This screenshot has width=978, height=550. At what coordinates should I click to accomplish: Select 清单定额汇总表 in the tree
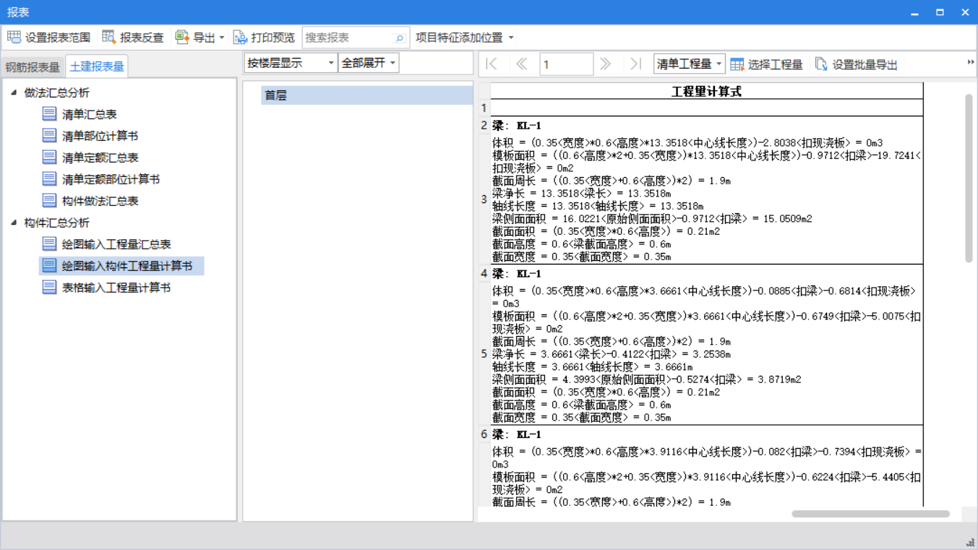(100, 158)
